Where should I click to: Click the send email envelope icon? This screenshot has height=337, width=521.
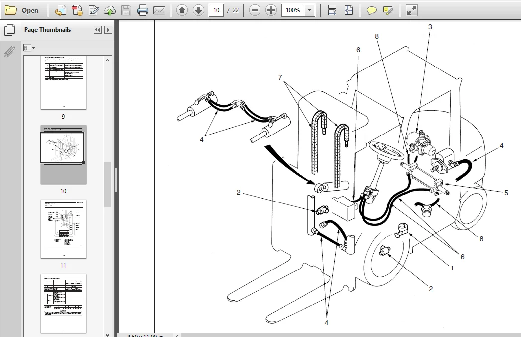coord(159,10)
